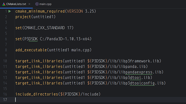
Task: Click line number 1 in the gutter
Action: (x=6, y=11)
